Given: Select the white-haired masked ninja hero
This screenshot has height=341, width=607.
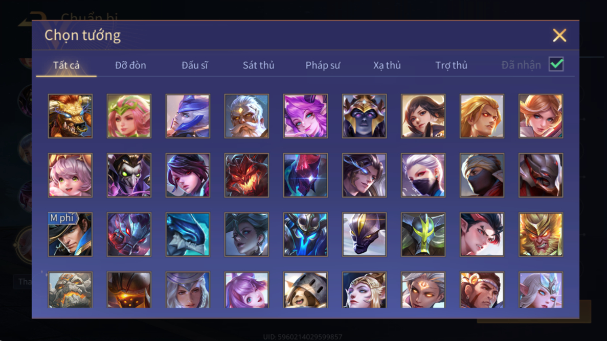Looking at the screenshot, I should (x=423, y=175).
